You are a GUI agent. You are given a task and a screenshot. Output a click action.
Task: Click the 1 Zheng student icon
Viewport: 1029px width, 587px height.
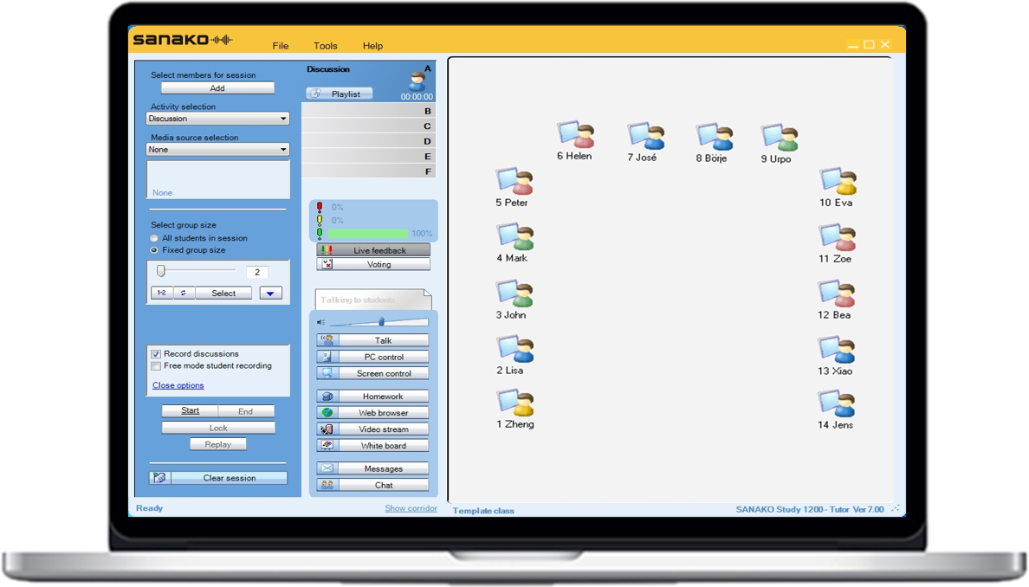coord(514,403)
